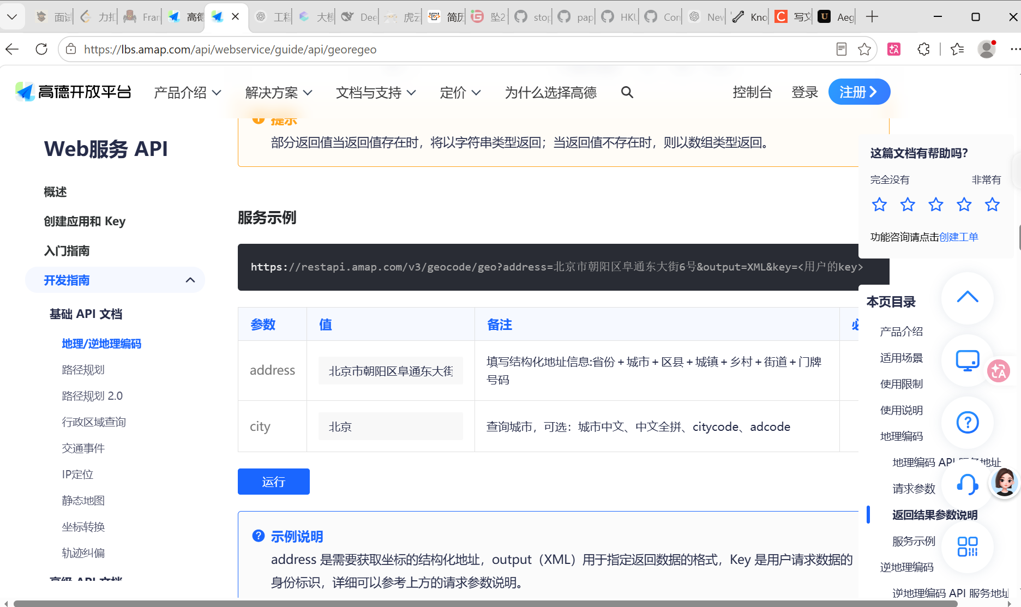Click the browser back arrow
This screenshot has height=607, width=1021.
point(12,49)
